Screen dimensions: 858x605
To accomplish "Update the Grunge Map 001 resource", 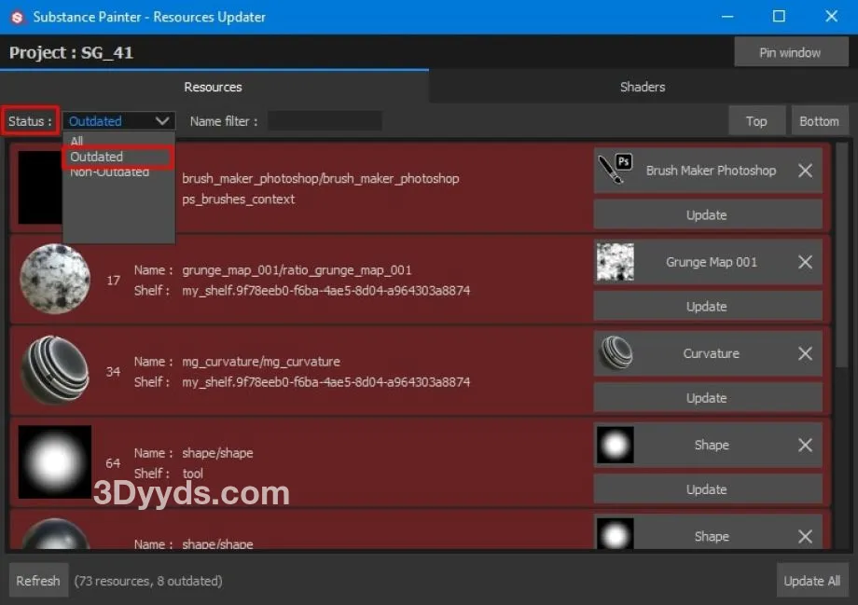I will pyautogui.click(x=706, y=307).
